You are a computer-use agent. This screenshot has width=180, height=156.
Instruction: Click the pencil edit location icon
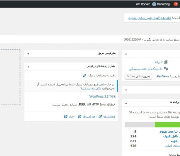point(84,76)
